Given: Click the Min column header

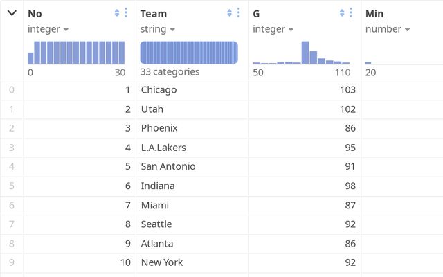Looking at the screenshot, I should [374, 14].
